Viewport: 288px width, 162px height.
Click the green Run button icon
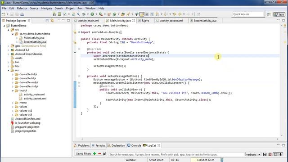click(x=92, y=14)
